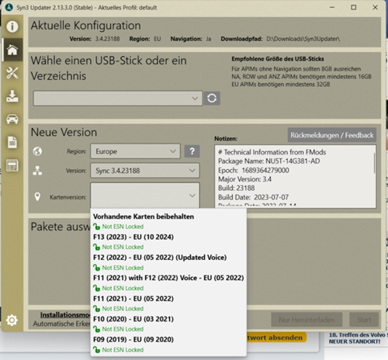This screenshot has height=360, width=388.
Task: Open the Car profiles sidebar icon
Action: coord(12,119)
